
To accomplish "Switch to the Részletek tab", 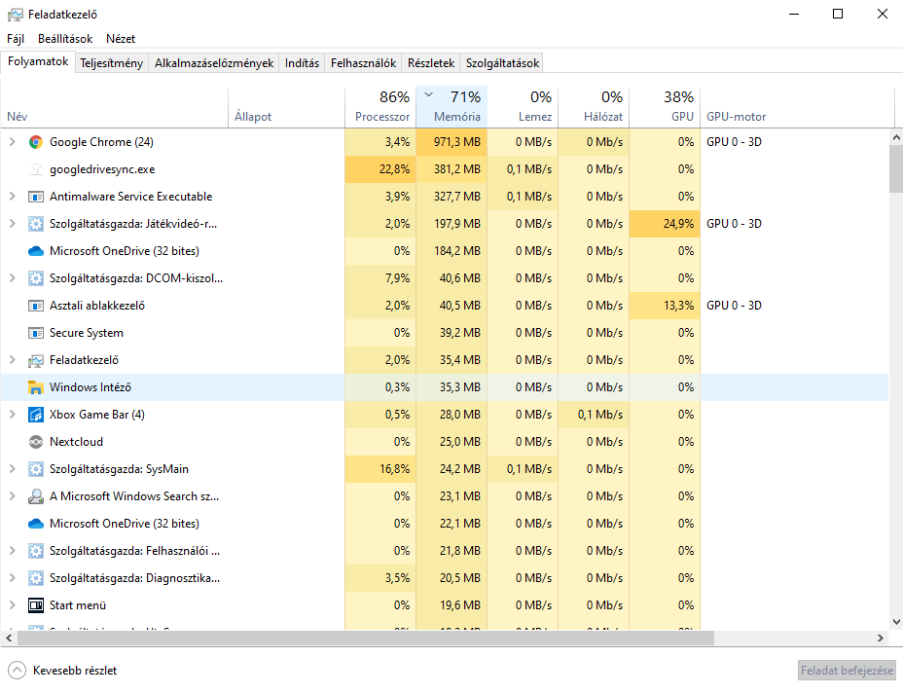I will click(x=431, y=62).
